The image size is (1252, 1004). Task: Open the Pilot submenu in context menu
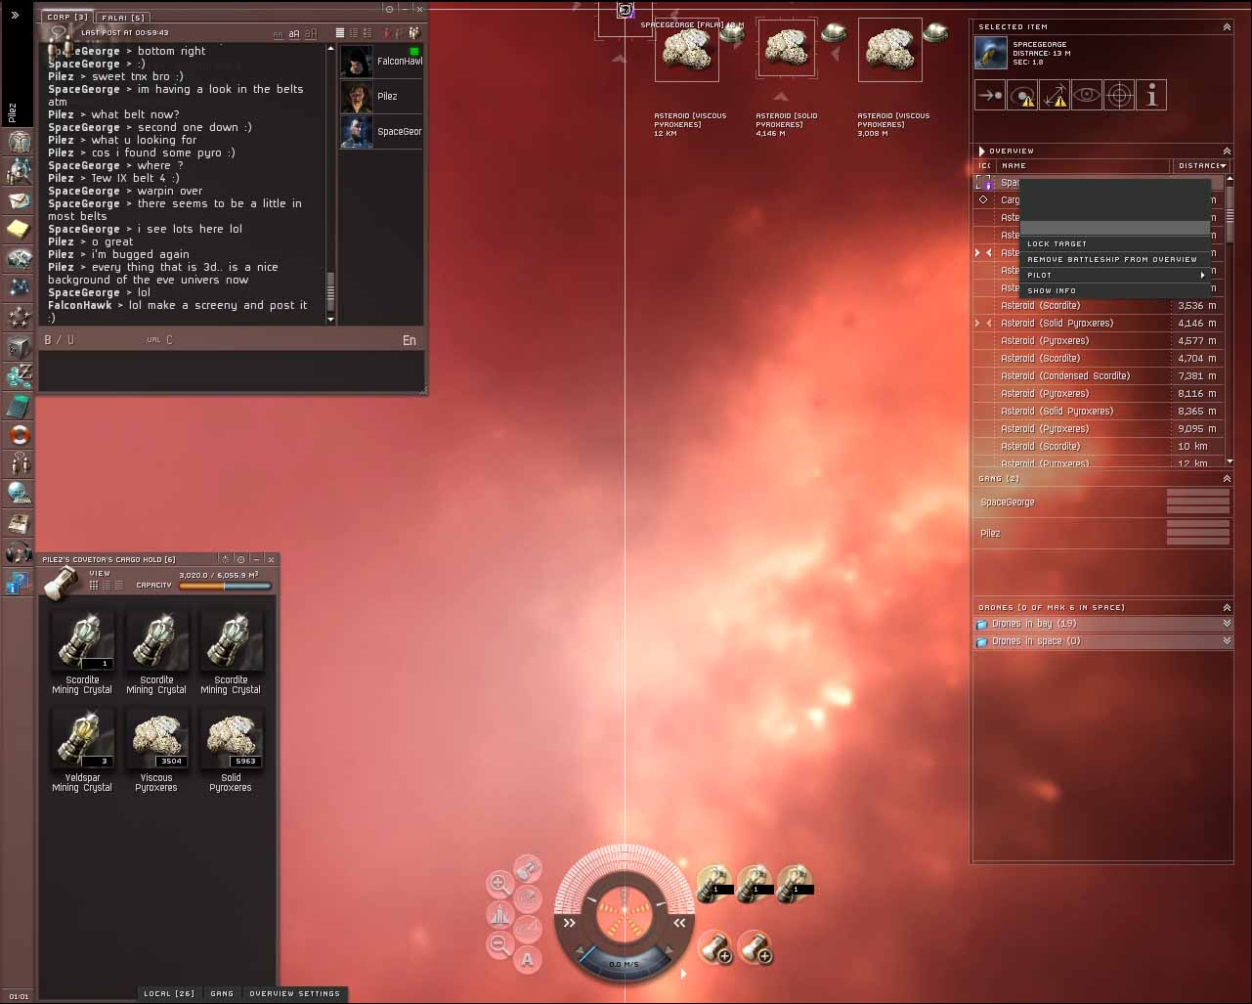pos(1115,276)
